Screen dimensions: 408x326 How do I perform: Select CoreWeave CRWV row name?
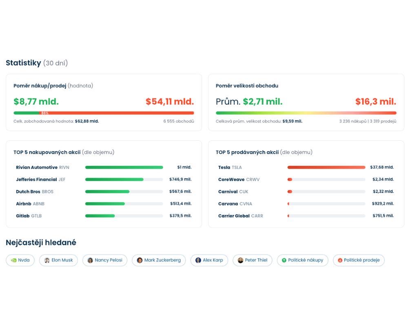239,179
